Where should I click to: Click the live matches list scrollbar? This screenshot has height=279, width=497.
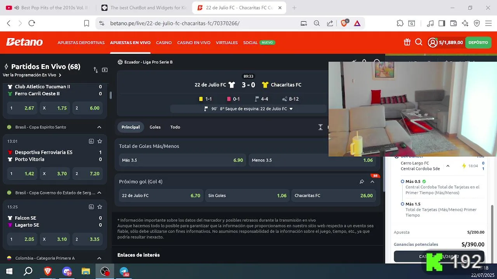111,95
